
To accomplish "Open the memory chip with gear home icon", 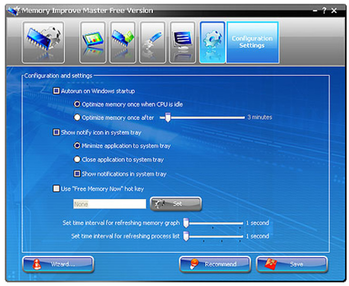I will [43, 42].
